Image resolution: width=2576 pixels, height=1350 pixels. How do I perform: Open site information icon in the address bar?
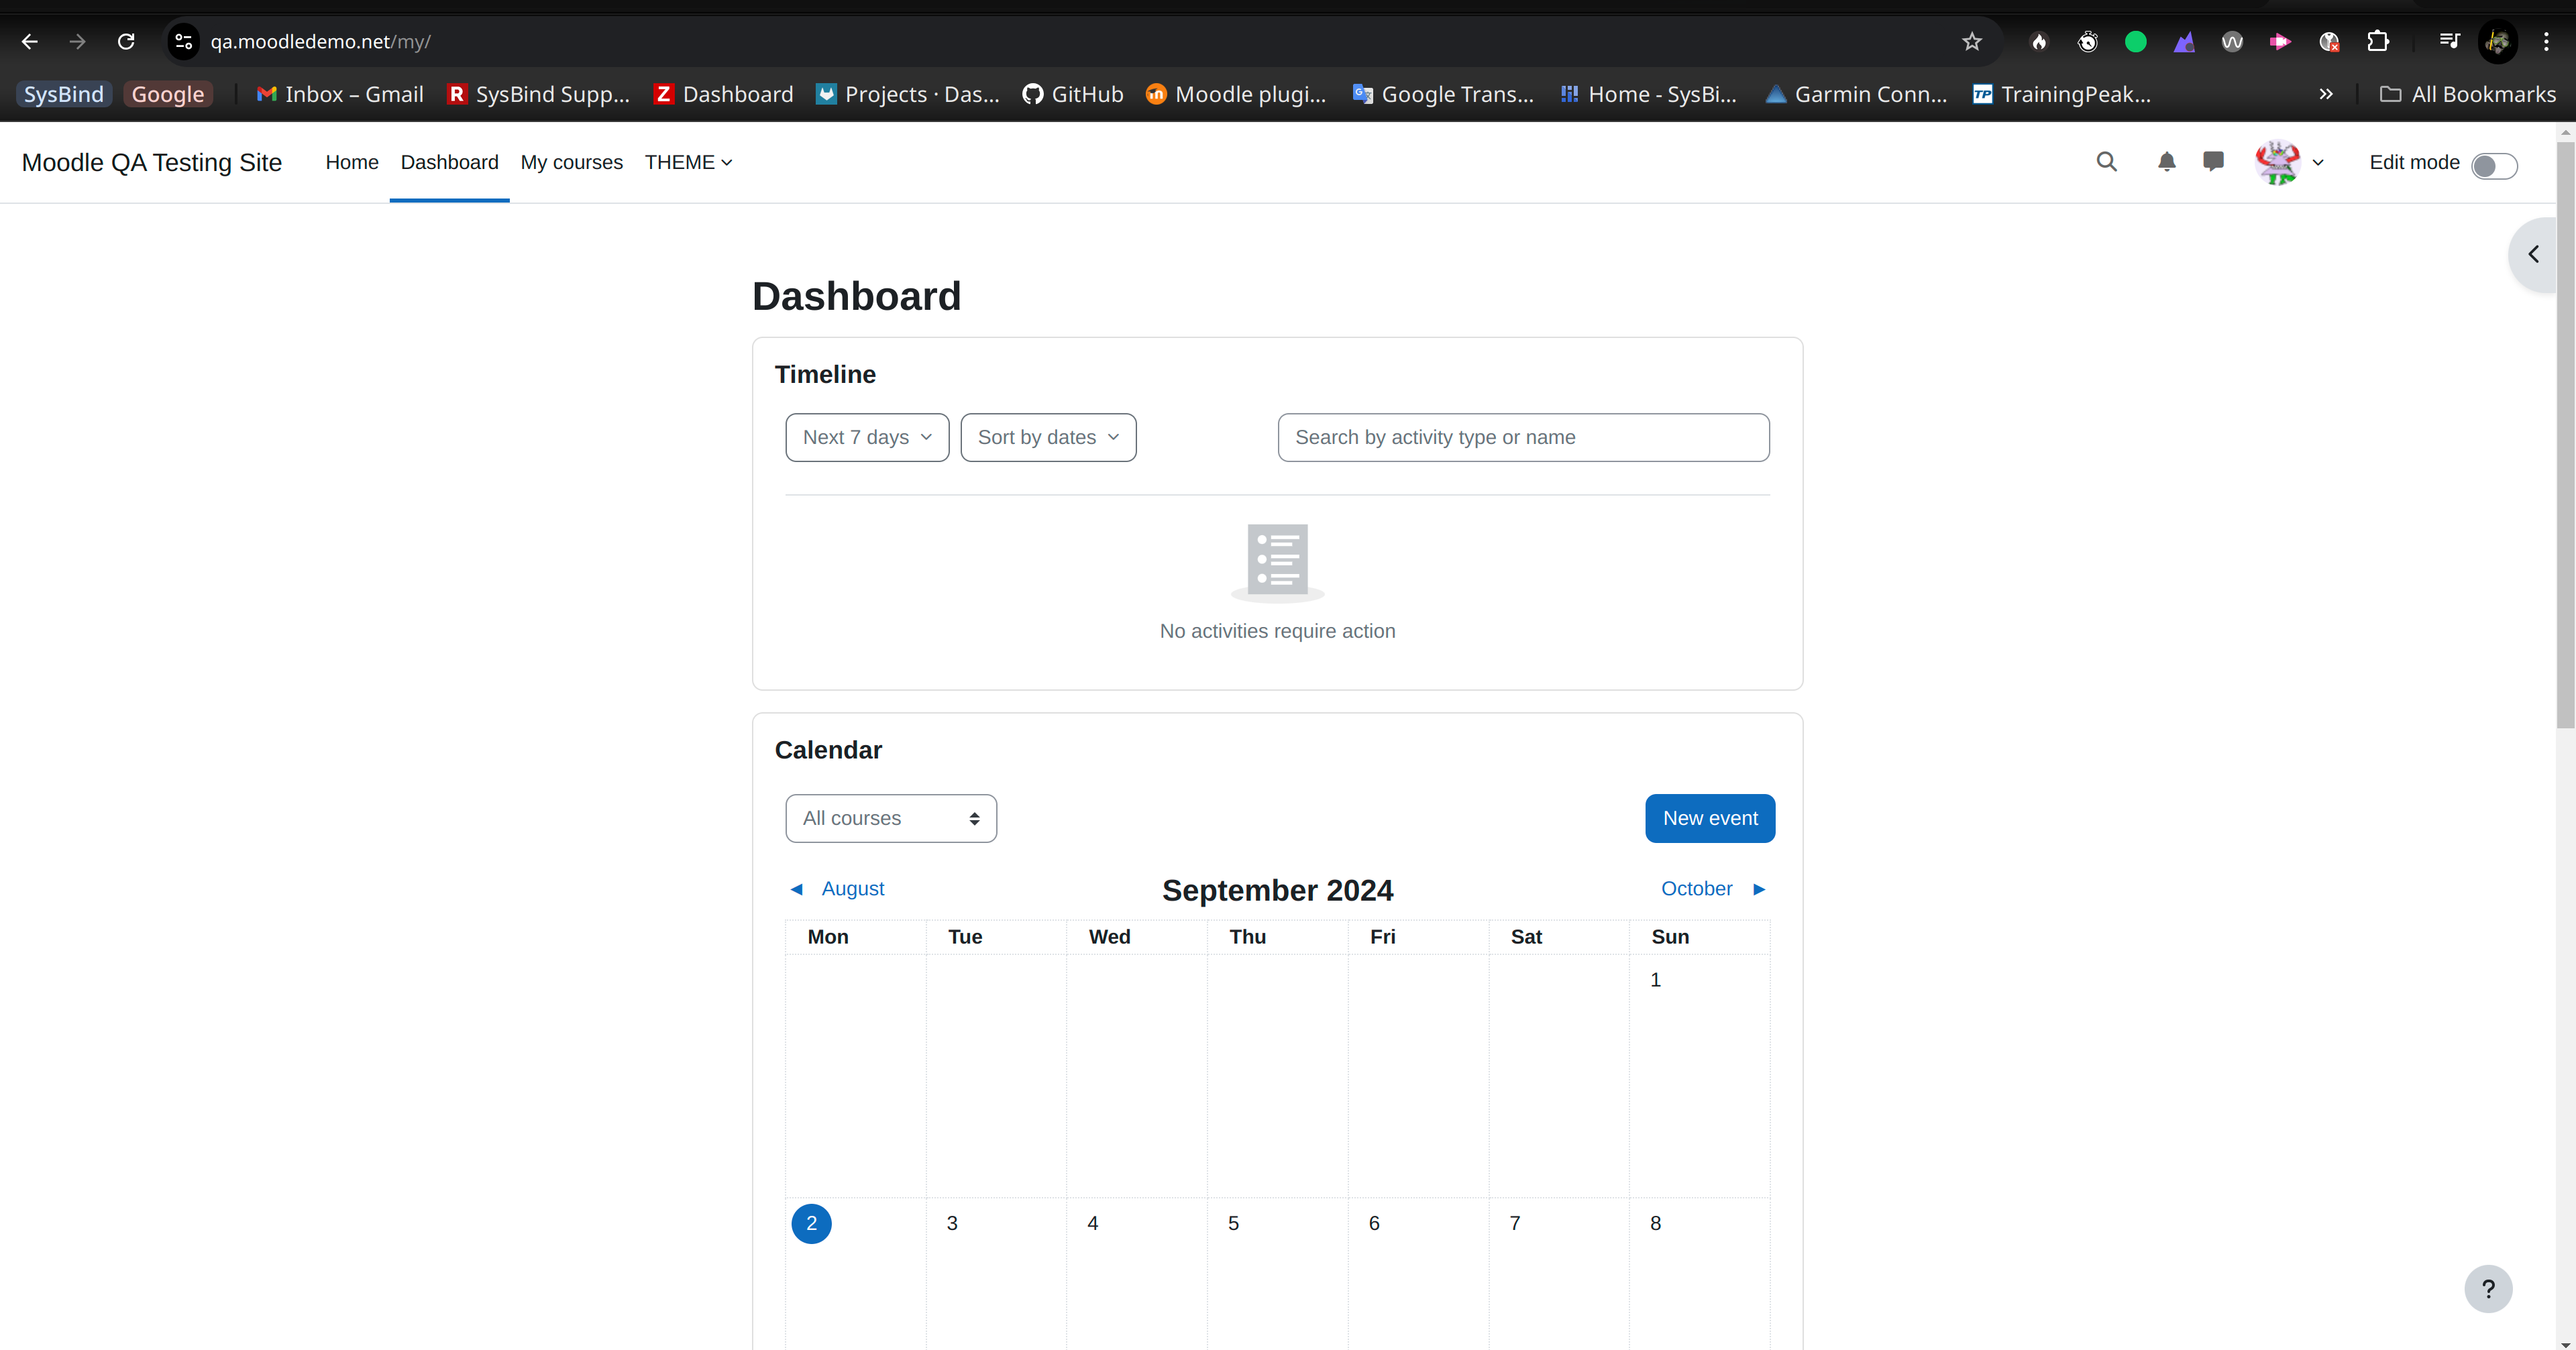(183, 41)
